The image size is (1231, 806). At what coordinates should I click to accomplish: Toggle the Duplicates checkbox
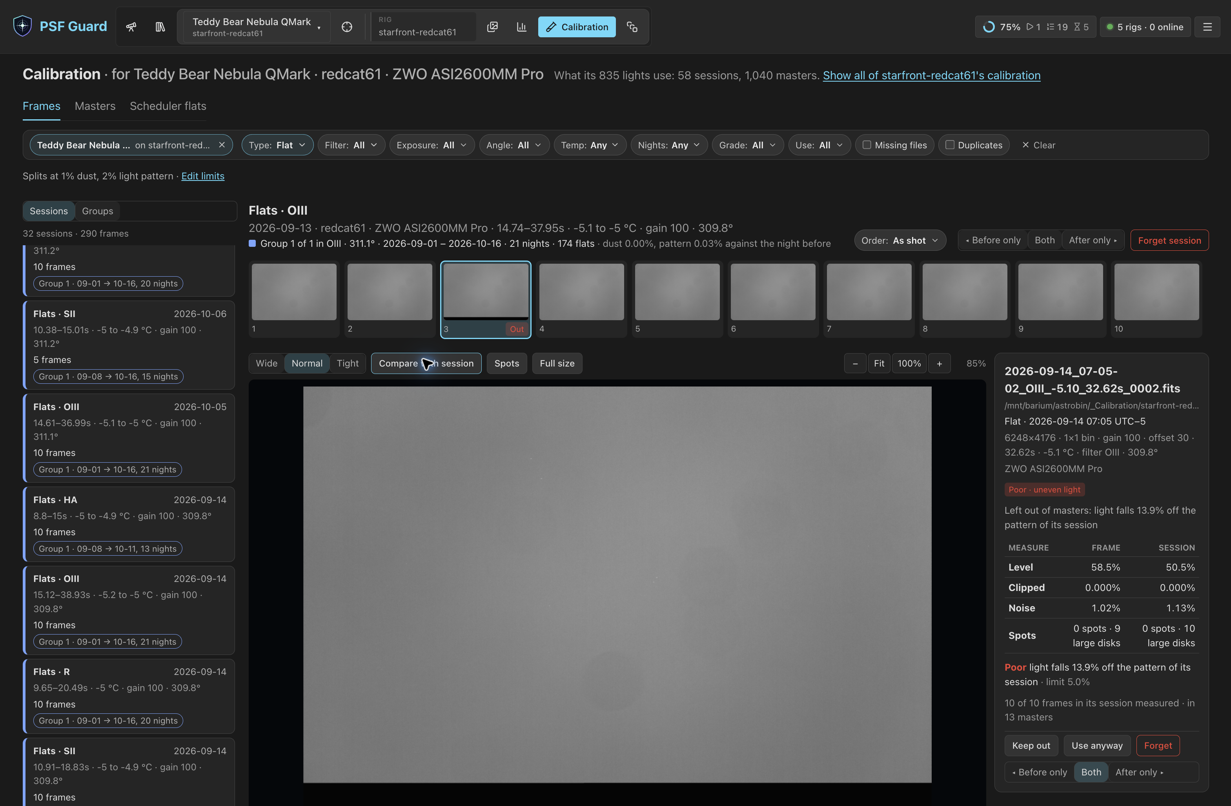tap(950, 145)
